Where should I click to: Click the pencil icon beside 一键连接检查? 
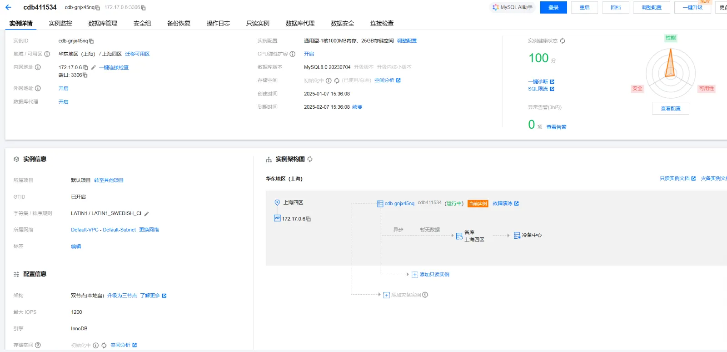point(94,67)
